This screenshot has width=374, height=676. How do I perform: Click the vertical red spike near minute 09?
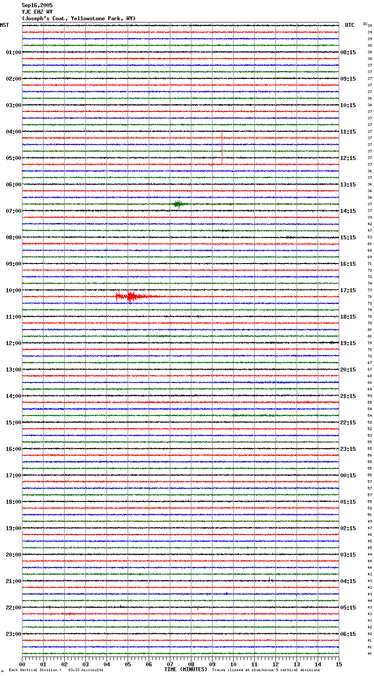pyautogui.click(x=222, y=148)
